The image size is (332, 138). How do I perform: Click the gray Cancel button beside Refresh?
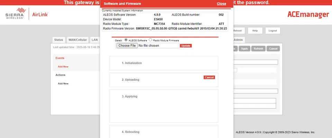point(273,49)
